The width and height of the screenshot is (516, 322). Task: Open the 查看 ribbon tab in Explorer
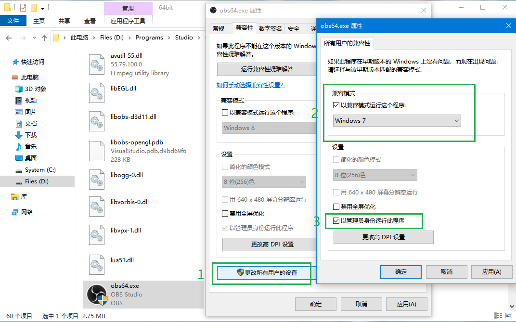(x=89, y=20)
